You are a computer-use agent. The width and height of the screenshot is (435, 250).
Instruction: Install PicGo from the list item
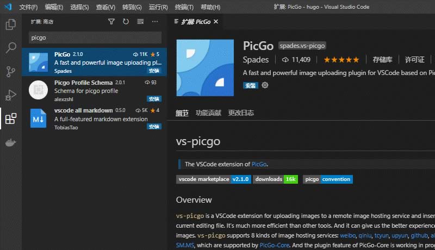coord(154,71)
